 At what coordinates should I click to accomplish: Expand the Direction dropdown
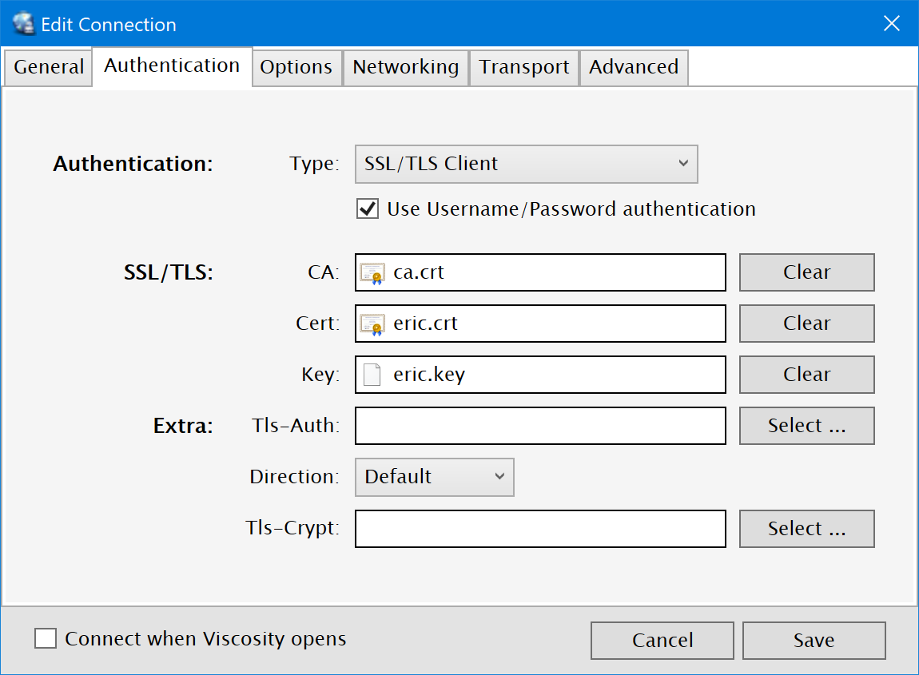(434, 477)
